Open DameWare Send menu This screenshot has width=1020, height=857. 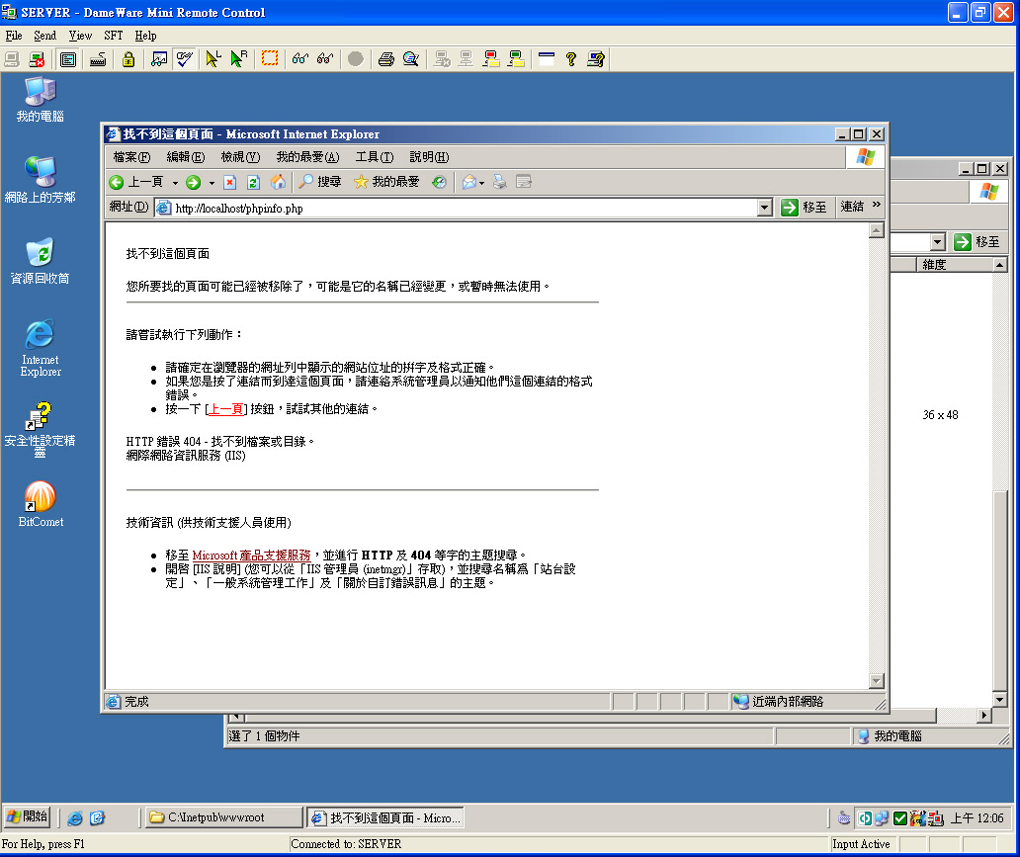tap(44, 36)
